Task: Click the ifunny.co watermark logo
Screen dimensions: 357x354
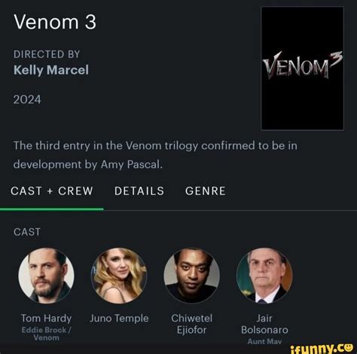Action: (x=322, y=348)
